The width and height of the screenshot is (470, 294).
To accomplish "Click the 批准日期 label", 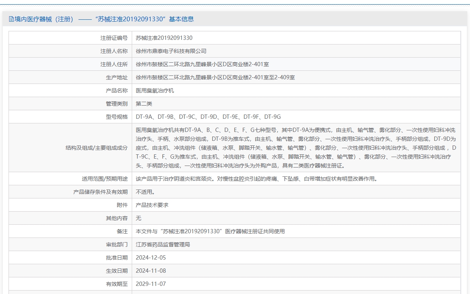I will [x=117, y=258].
